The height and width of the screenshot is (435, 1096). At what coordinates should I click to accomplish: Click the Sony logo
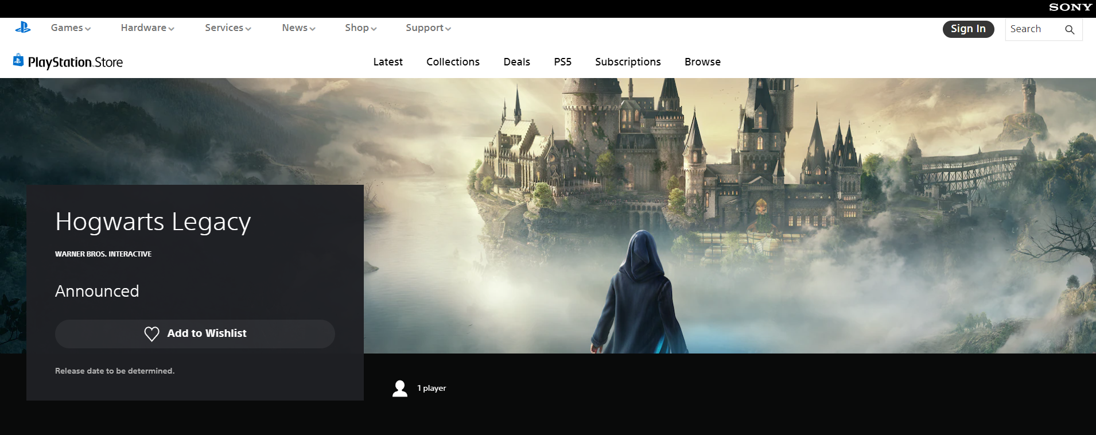click(x=1070, y=7)
